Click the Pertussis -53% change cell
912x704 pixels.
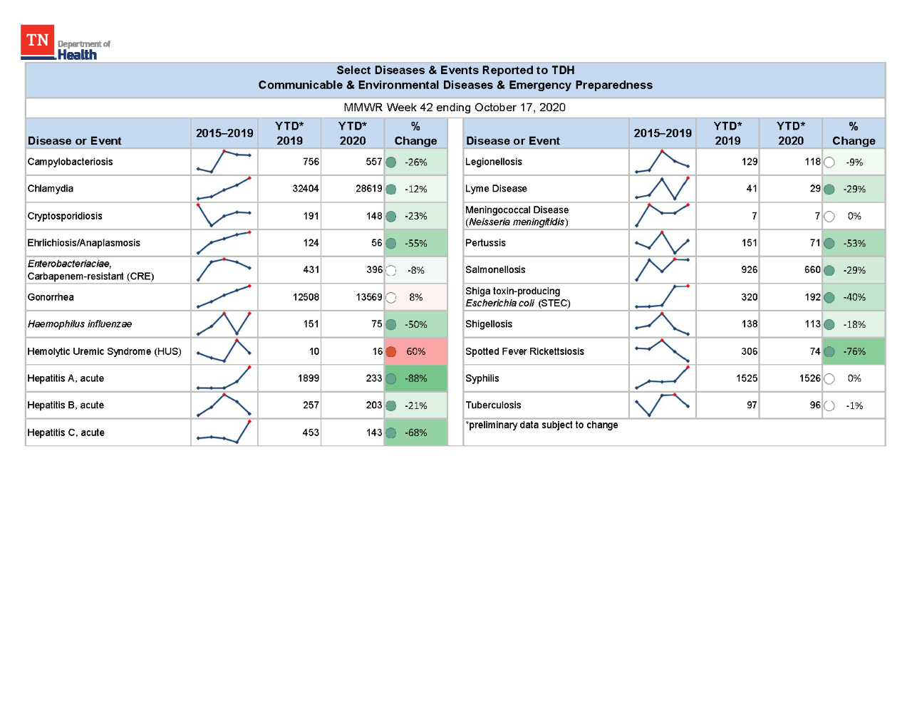(x=854, y=243)
